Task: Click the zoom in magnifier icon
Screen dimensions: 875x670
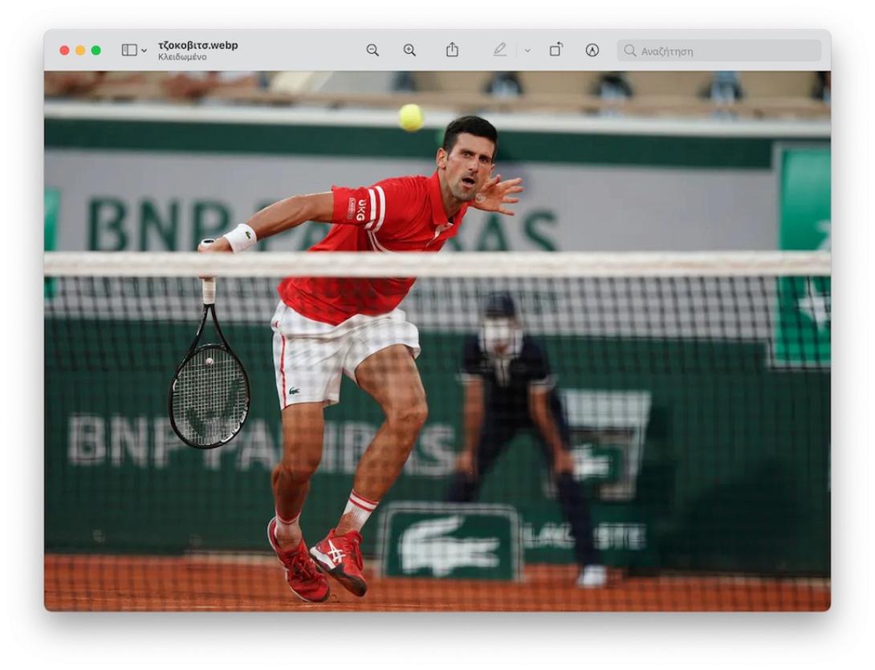Action: [409, 50]
